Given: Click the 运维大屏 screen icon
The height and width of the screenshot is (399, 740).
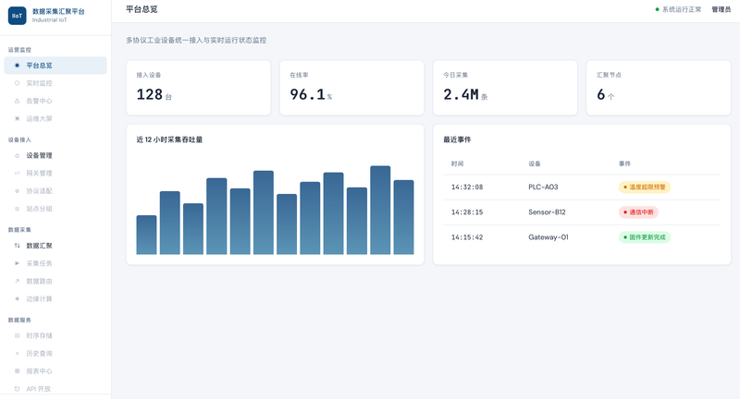Looking at the screenshot, I should pos(17,119).
